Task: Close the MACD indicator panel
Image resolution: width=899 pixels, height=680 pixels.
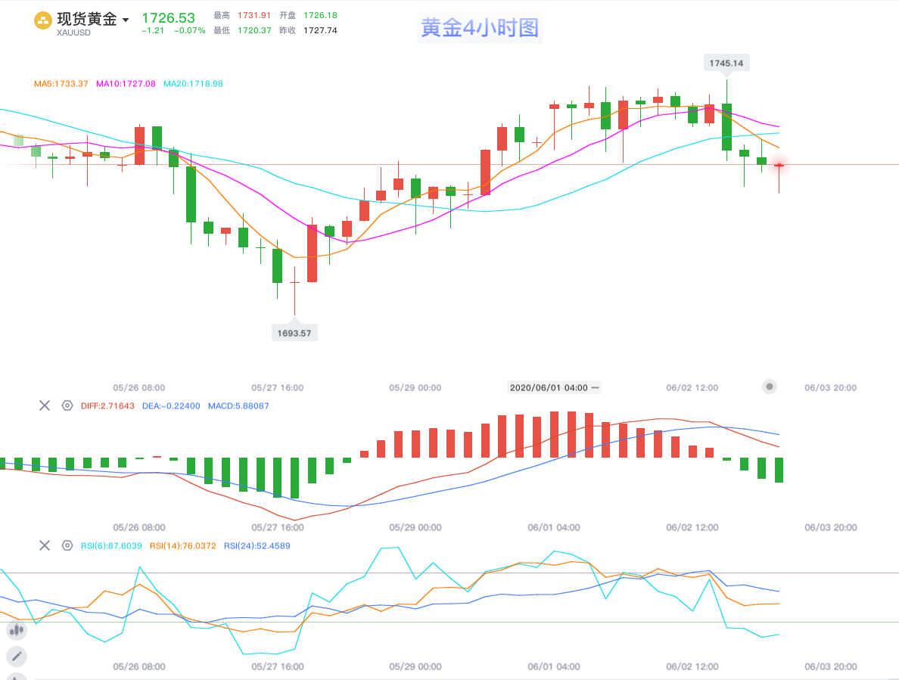Action: (45, 405)
